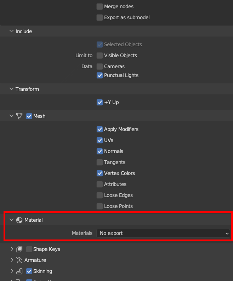The width and height of the screenshot is (233, 281).
Task: Click the Mesh panel triangle icon
Action: coord(19,116)
